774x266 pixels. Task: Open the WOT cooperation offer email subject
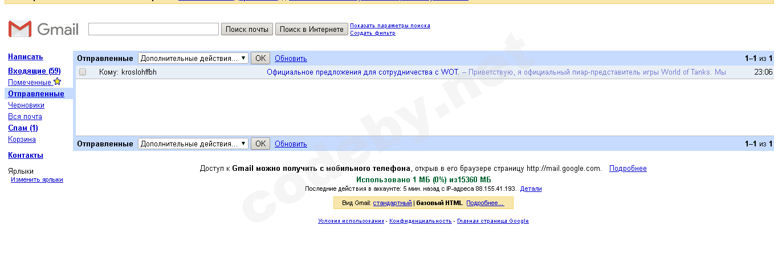[363, 72]
